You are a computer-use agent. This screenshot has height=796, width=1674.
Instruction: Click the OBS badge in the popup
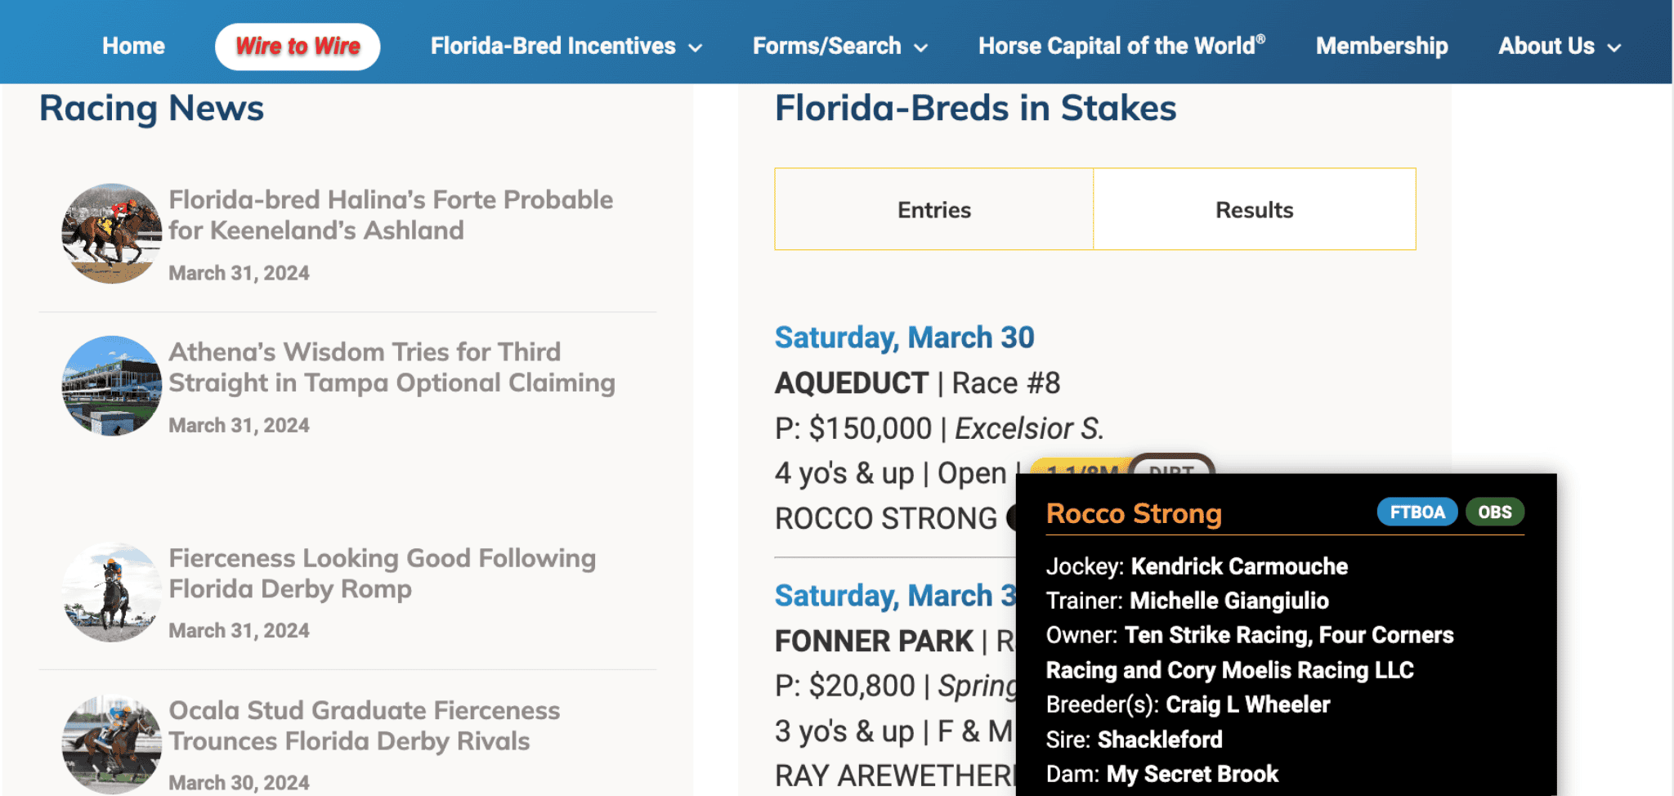[1494, 512]
